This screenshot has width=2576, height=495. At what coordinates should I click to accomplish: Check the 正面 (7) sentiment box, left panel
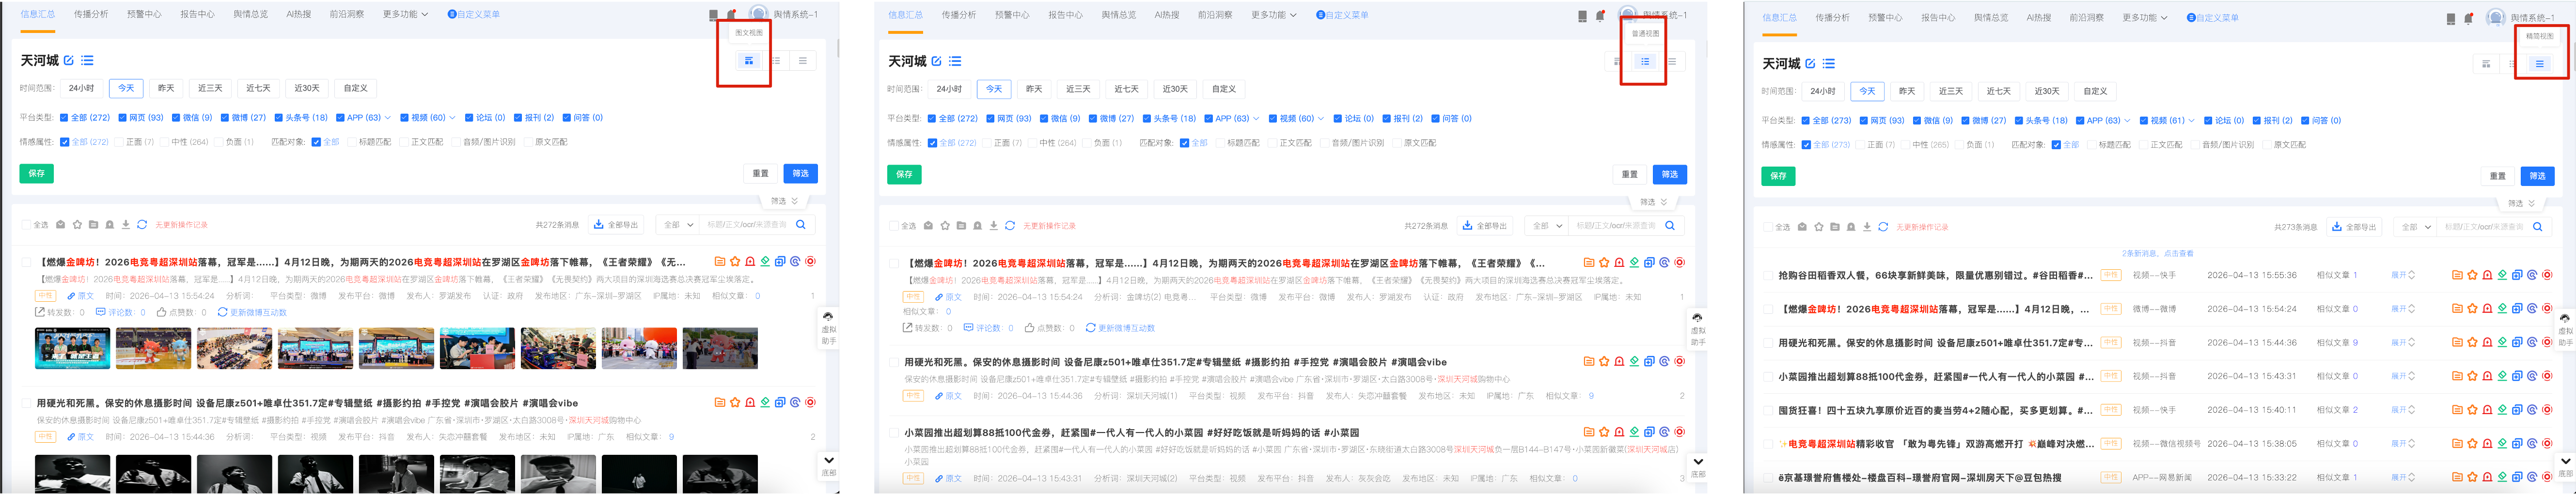[120, 142]
